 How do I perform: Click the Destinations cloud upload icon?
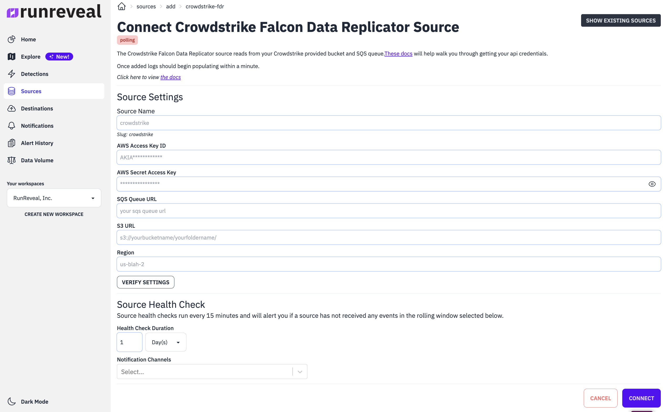(12, 108)
